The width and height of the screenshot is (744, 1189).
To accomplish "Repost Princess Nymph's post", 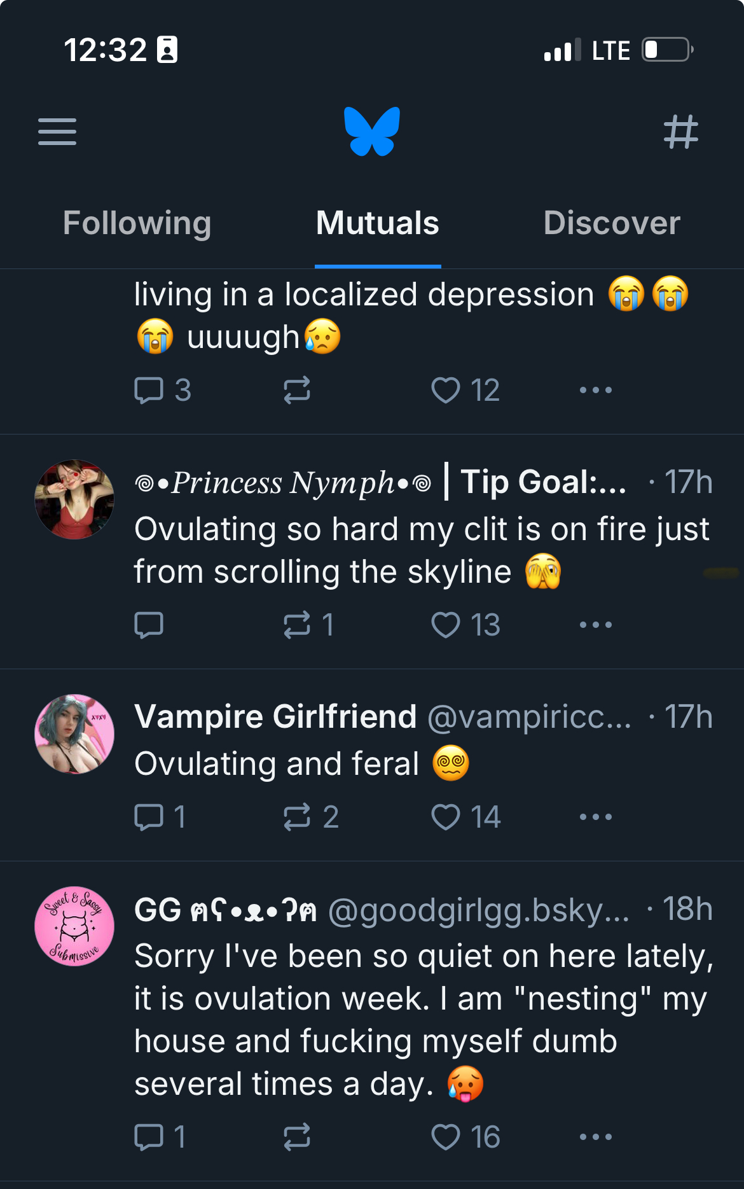I will coord(297,625).
